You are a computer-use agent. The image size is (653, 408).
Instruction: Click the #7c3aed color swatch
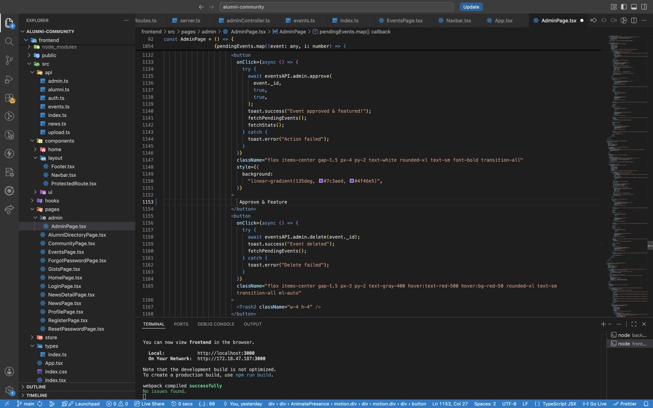(322, 181)
